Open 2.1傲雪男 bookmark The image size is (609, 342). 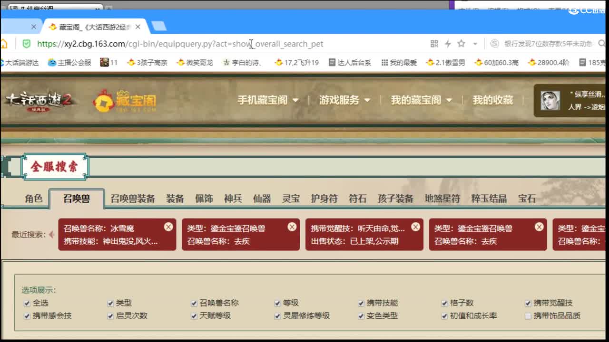tap(445, 62)
